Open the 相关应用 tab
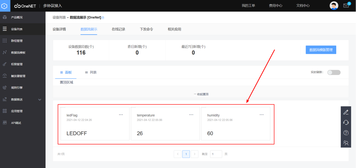This screenshot has width=356, height=168. click(174, 29)
